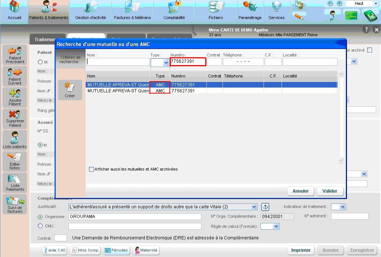Select the Assuré 'M.' radio button
The image size is (381, 257).
point(40,145)
